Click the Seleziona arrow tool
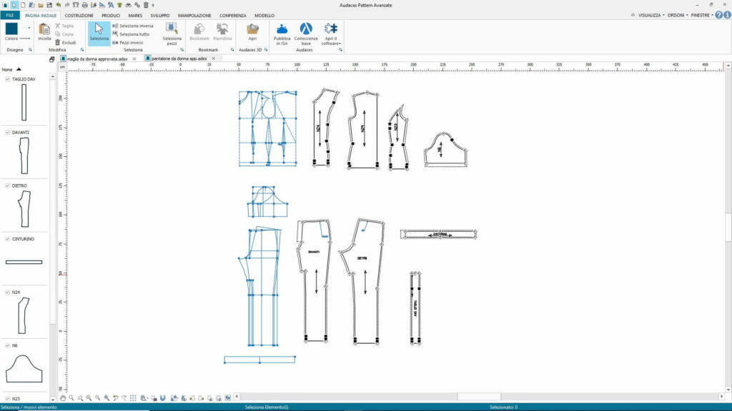The width and height of the screenshot is (732, 411). (99, 33)
